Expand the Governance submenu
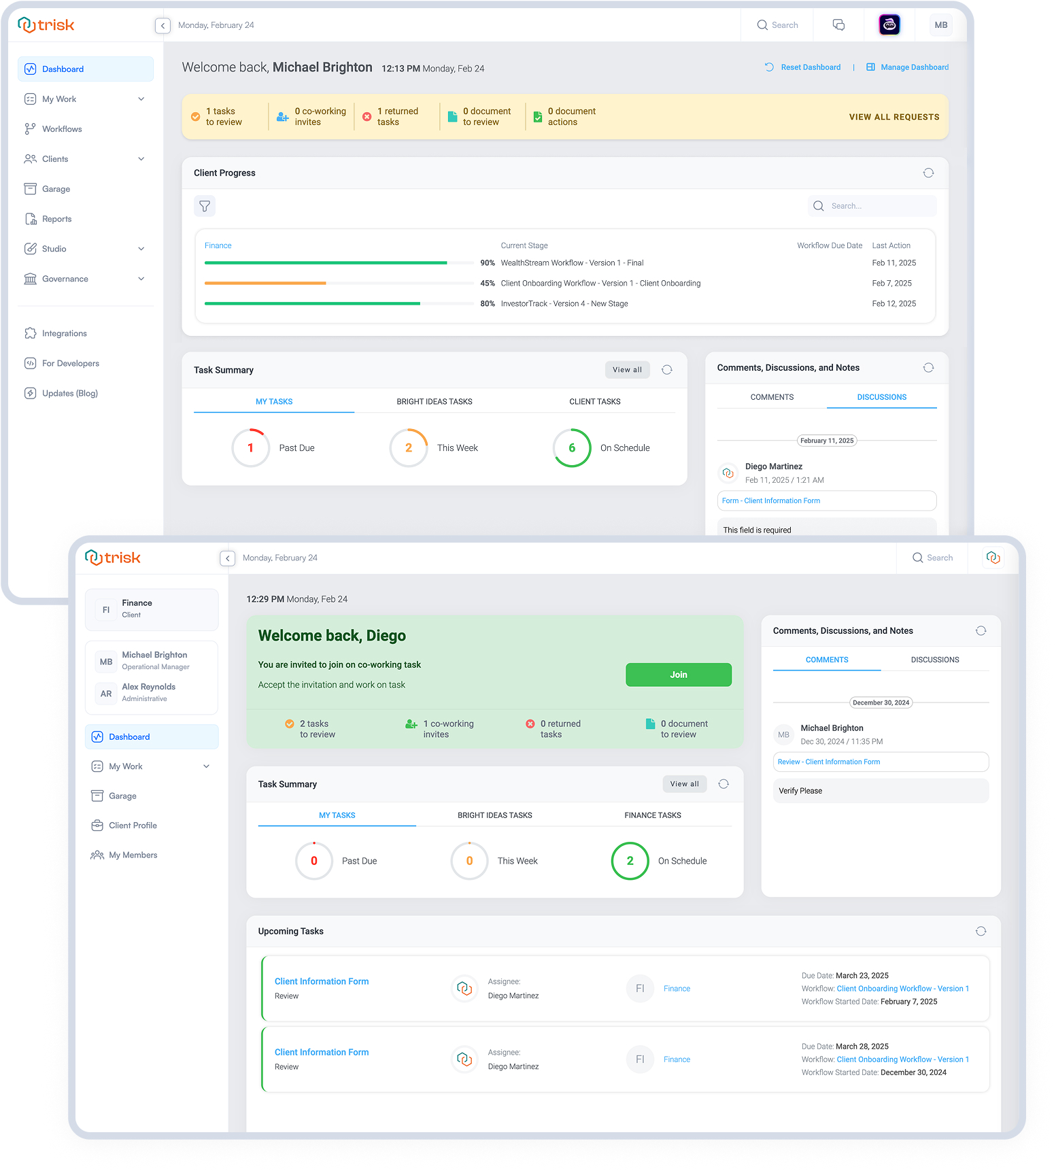The image size is (1056, 1173). pos(141,279)
